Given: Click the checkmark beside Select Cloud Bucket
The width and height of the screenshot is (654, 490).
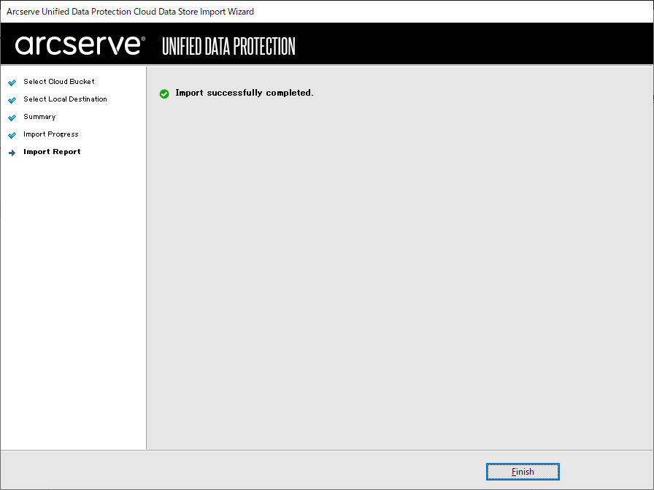Looking at the screenshot, I should [12, 83].
